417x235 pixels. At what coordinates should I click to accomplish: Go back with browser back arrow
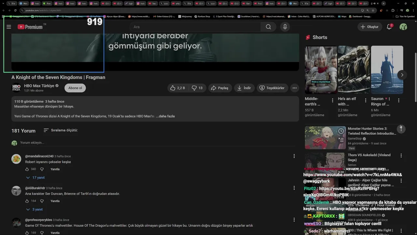pyautogui.click(x=3, y=10)
